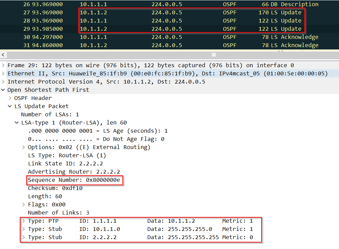
Task: Expand Options 0x02 External Routing
Action: [x=23, y=147]
